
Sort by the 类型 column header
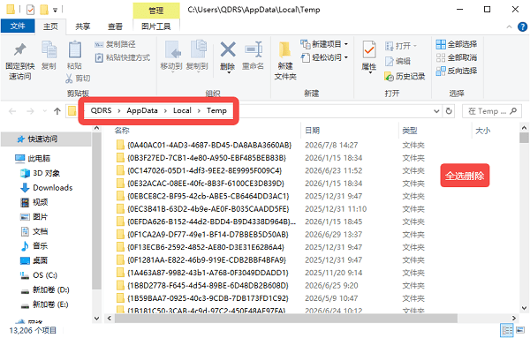[410, 131]
